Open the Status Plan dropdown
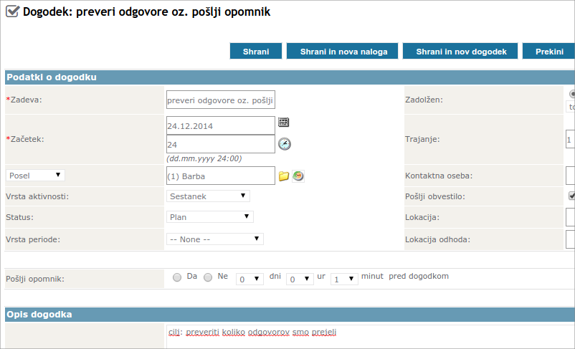 (x=209, y=216)
